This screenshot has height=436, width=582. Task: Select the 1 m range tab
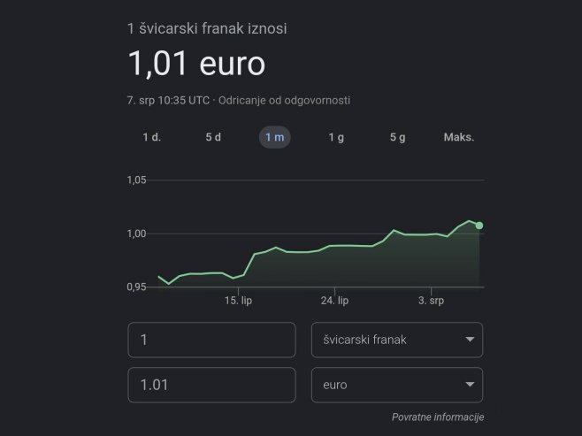[x=275, y=137]
